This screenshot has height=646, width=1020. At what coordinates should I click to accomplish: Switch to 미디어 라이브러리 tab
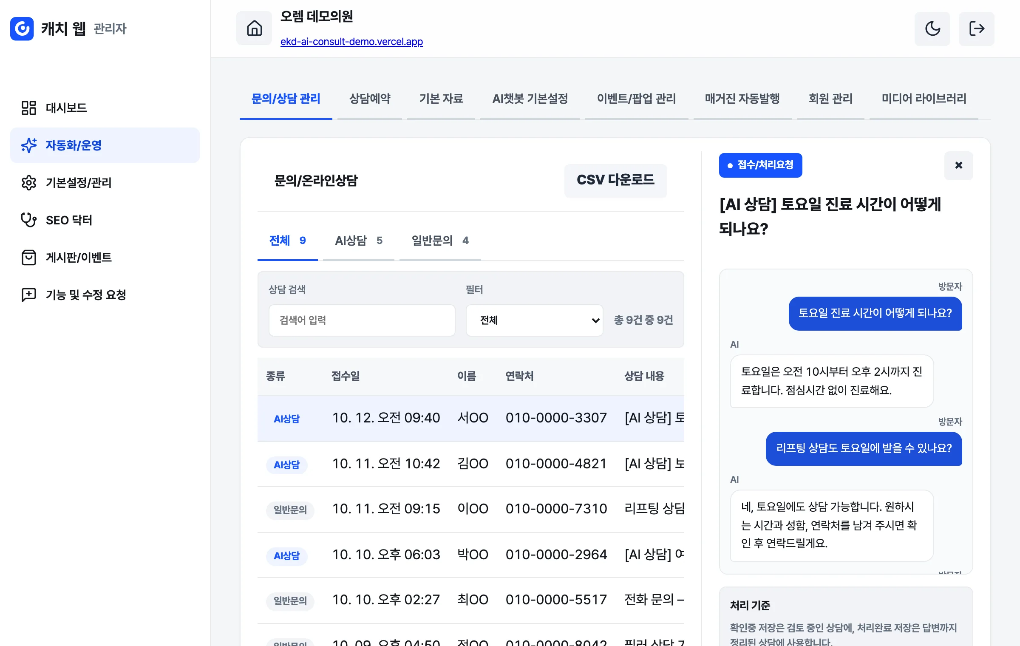pos(924,99)
